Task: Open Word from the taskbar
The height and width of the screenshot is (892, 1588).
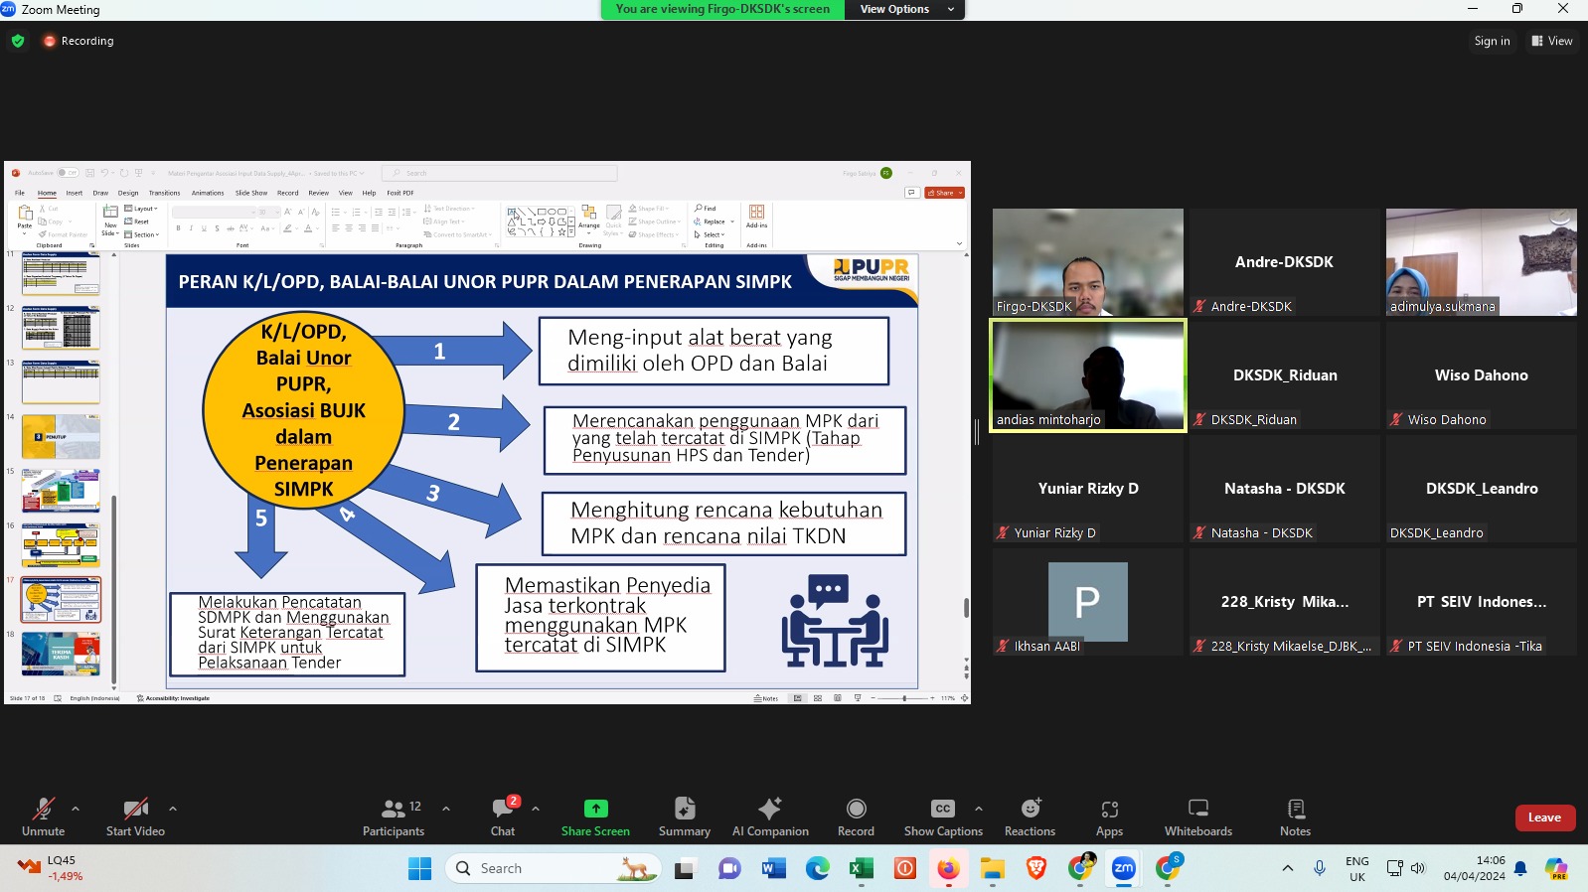Action: [773, 868]
